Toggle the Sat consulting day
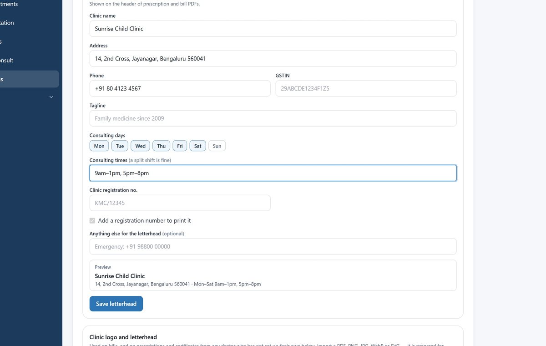 (x=198, y=146)
